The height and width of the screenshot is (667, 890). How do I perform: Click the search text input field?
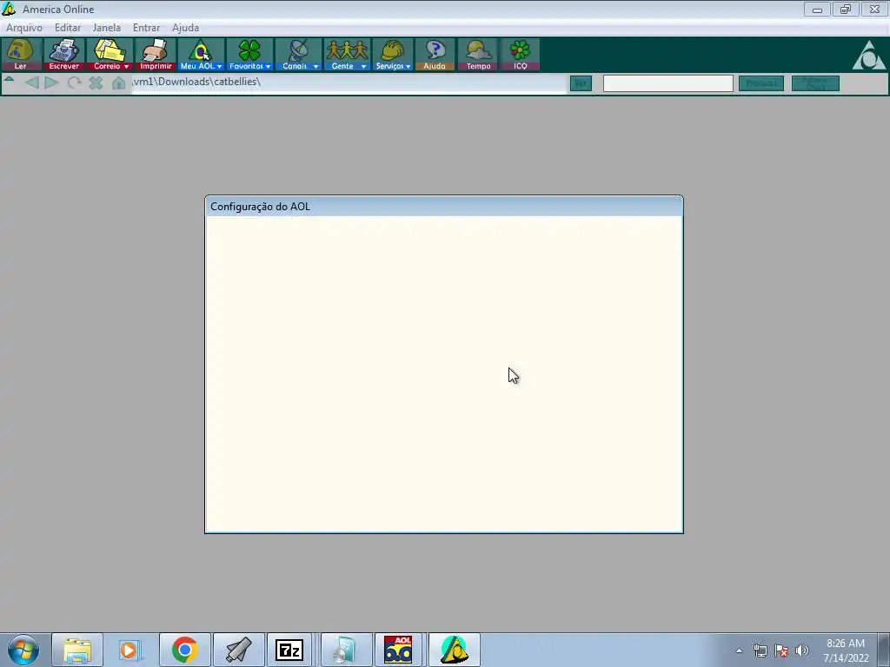[668, 83]
